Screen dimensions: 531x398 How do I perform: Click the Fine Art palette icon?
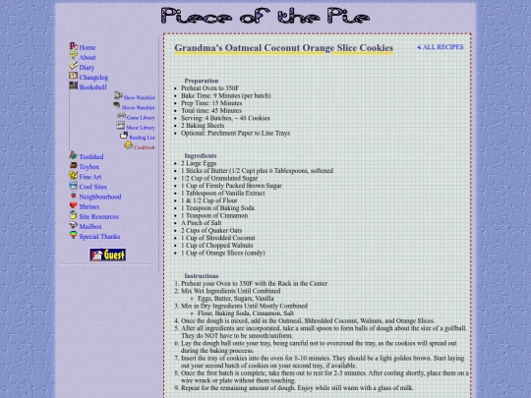point(73,175)
